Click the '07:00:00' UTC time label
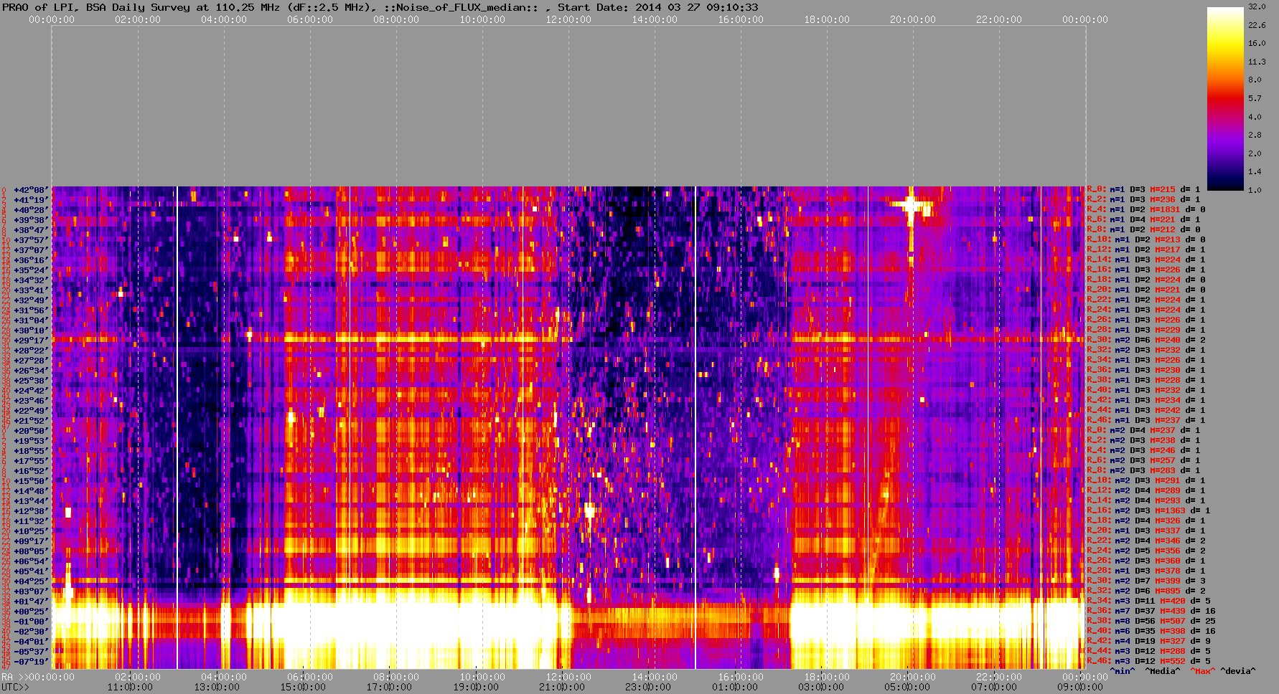Screen dimensions: 1279x694 coord(994,687)
